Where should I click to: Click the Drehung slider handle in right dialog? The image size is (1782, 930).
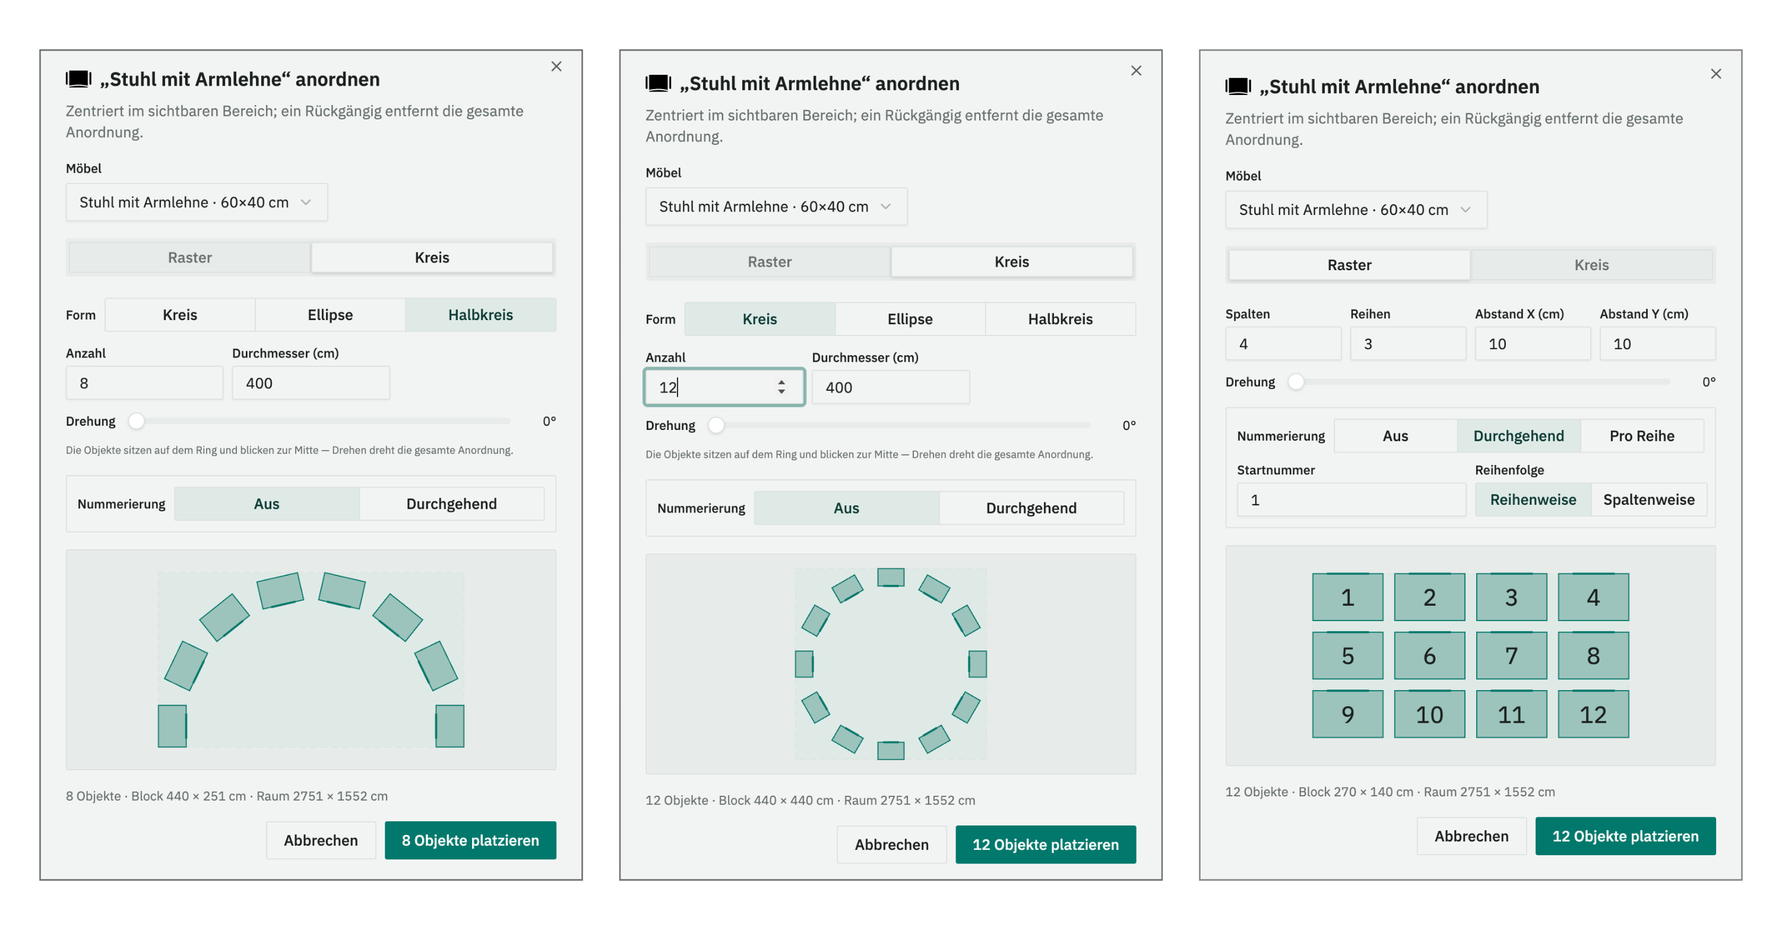[x=1296, y=382]
